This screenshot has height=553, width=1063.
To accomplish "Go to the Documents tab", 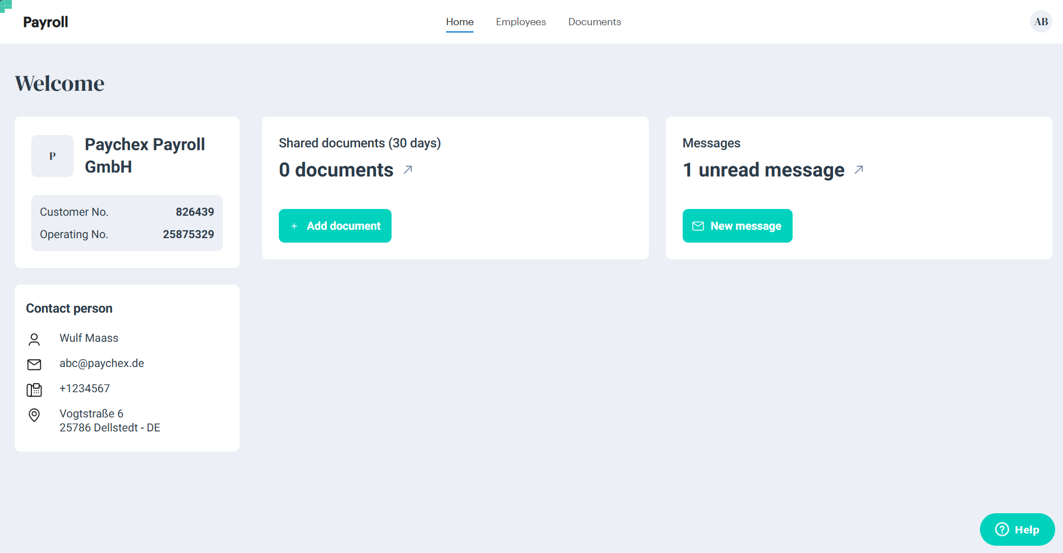I will 595,22.
